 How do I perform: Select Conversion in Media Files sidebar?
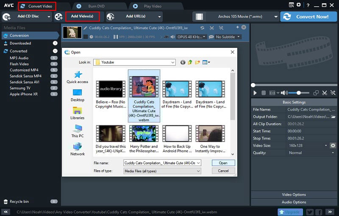30,36
